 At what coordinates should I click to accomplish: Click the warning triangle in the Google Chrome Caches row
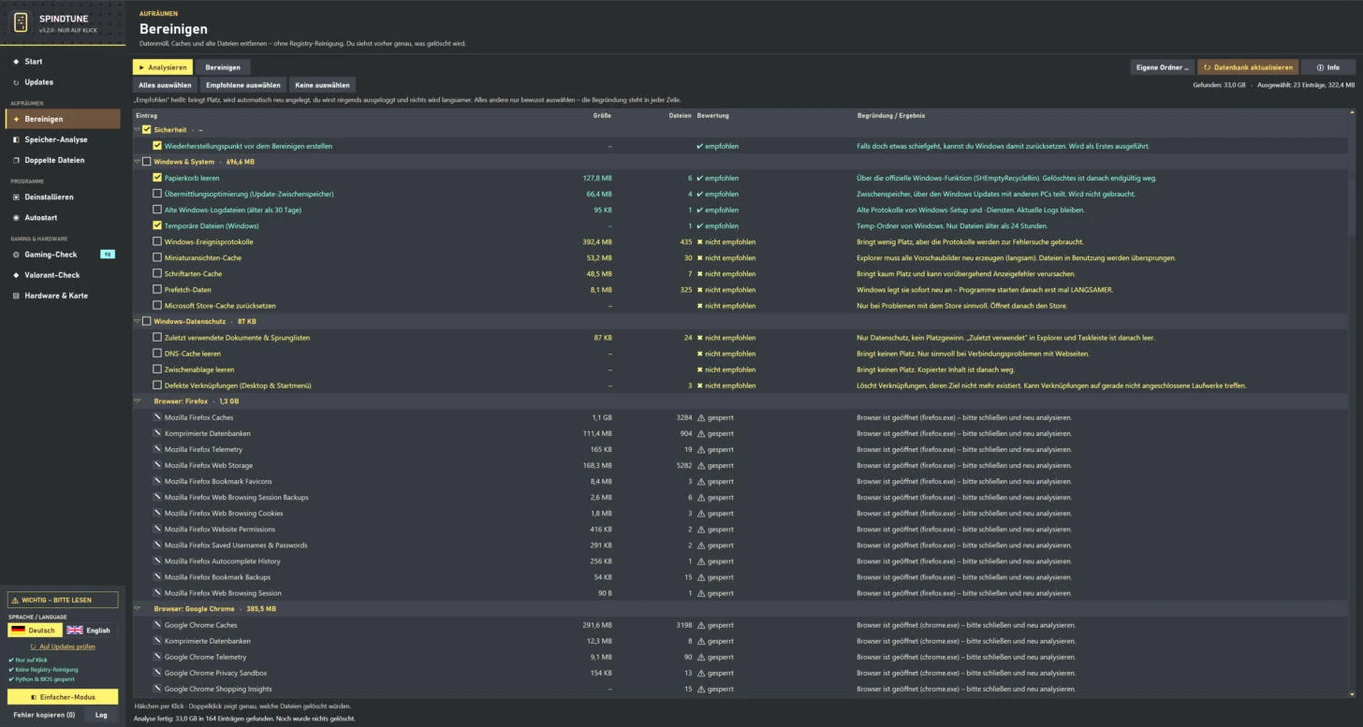[701, 625]
